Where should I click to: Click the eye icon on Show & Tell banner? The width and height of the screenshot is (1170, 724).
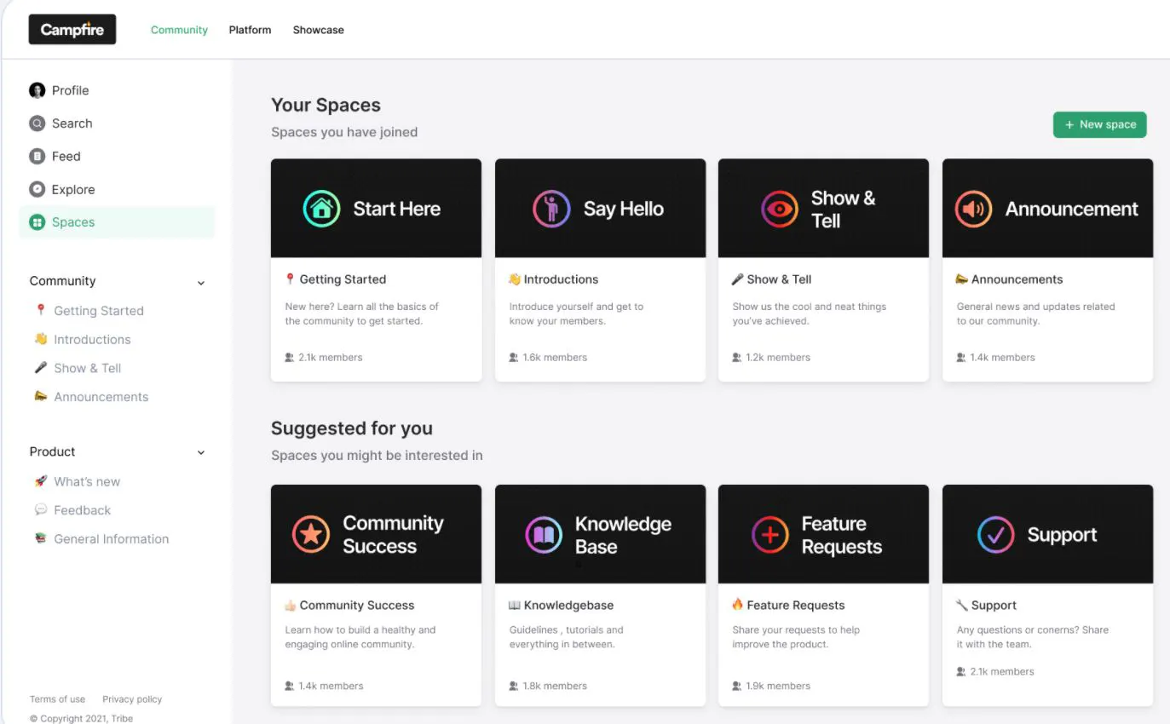[x=779, y=209]
